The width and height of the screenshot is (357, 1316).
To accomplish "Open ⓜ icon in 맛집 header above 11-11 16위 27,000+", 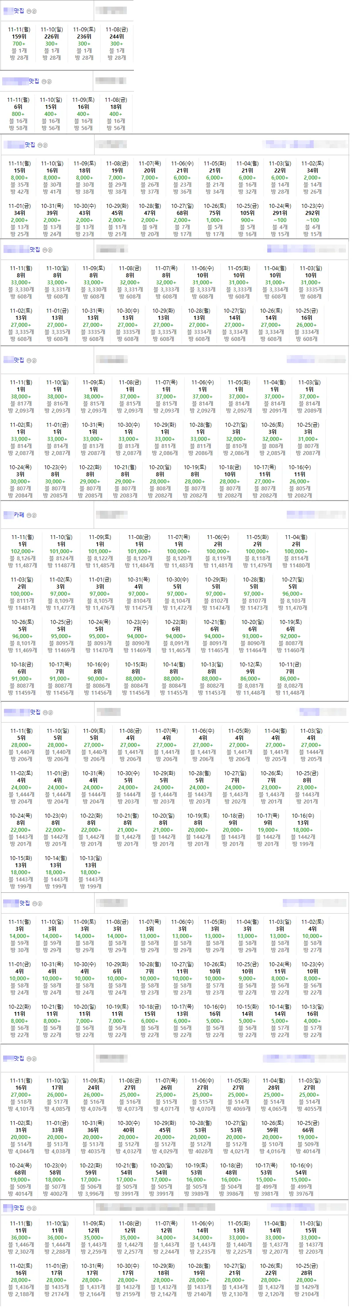I will tap(29, 1059).
